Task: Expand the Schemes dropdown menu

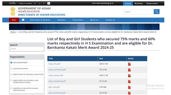Action: tap(62, 20)
